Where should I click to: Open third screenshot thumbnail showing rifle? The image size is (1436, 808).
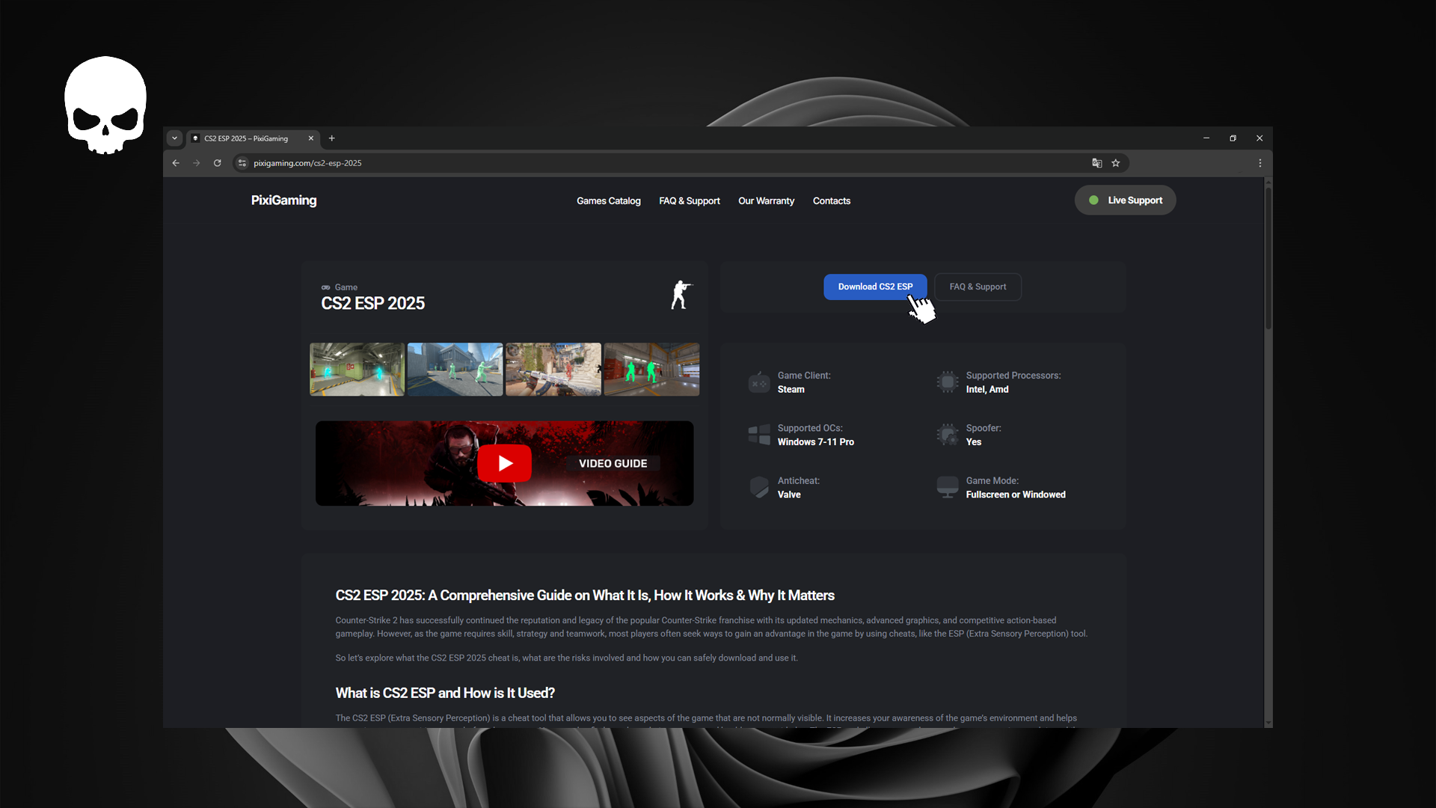(553, 370)
